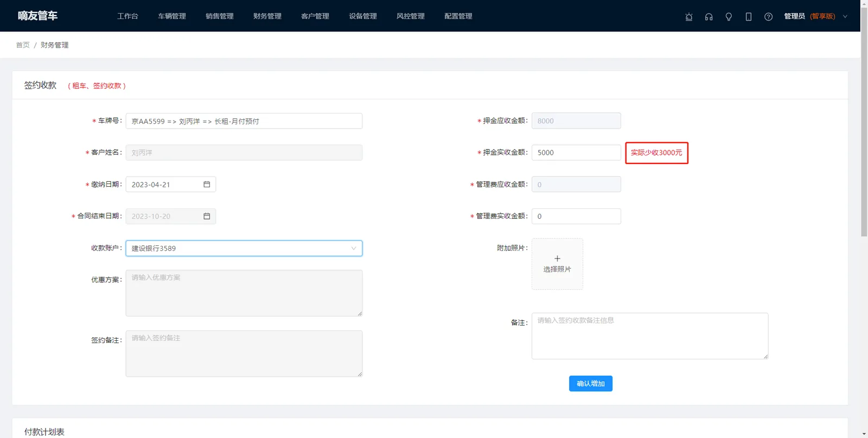The image size is (868, 438).
Task: Click into the 签约备注 textarea
Action: pos(244,353)
